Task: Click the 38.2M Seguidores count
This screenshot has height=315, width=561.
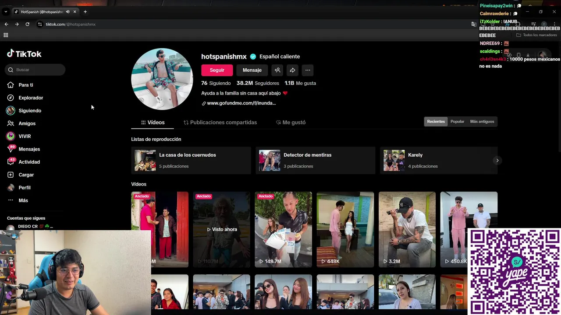Action: pyautogui.click(x=258, y=83)
